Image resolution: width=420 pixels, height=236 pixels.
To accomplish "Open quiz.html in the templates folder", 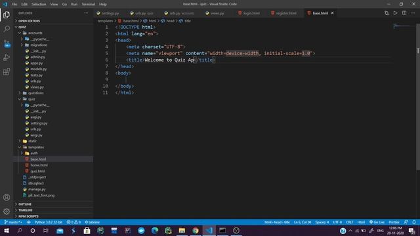I will point(54,171).
